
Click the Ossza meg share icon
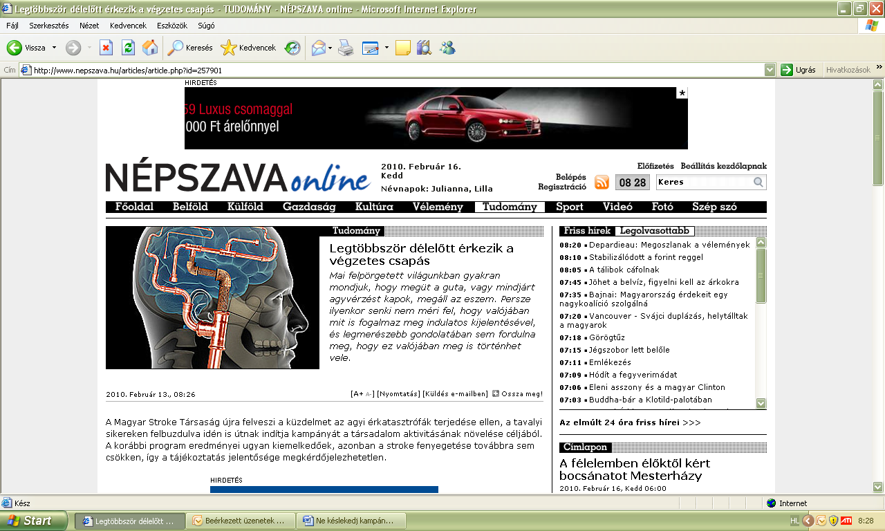(x=496, y=394)
